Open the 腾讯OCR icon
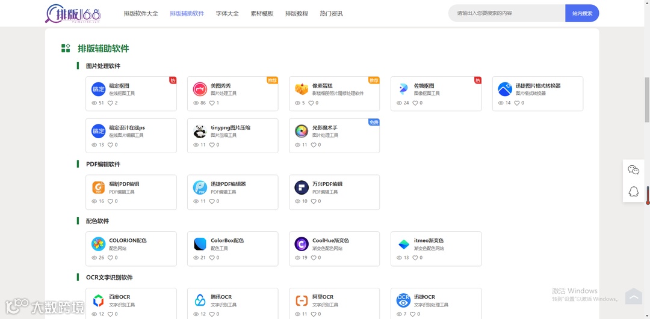Screen dimensions: 650x319 (200, 301)
